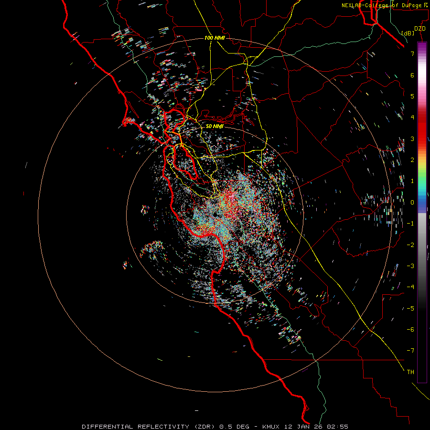Click the '-4' value on color scale

410,287
